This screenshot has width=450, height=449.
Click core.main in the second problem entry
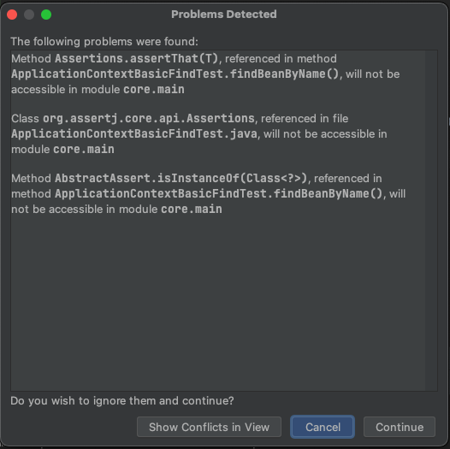coord(84,150)
